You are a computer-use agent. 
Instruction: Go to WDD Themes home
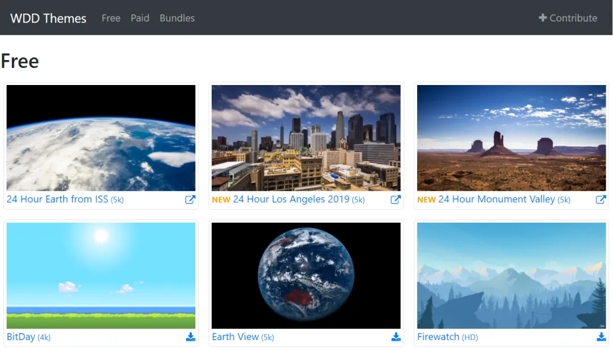click(48, 18)
